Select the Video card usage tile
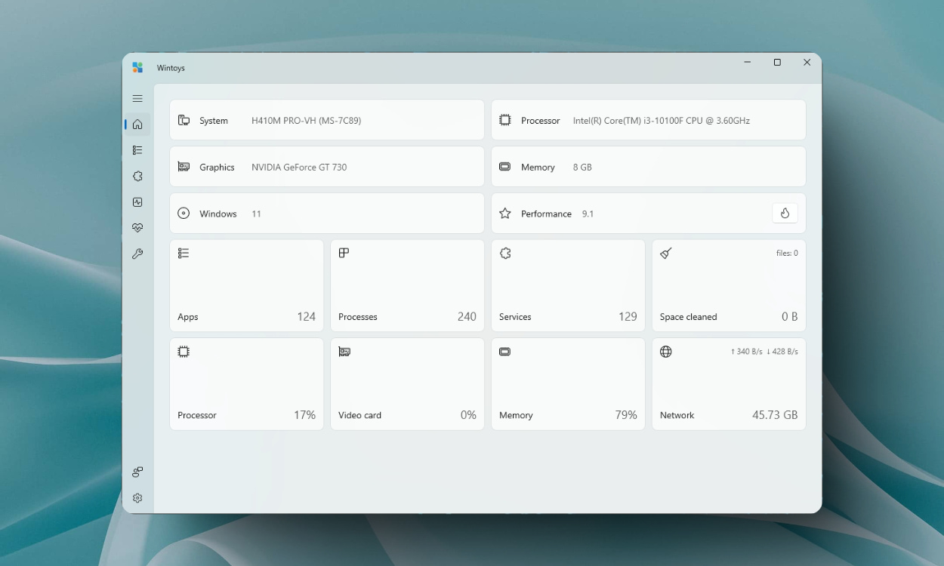Image resolution: width=944 pixels, height=566 pixels. click(407, 384)
